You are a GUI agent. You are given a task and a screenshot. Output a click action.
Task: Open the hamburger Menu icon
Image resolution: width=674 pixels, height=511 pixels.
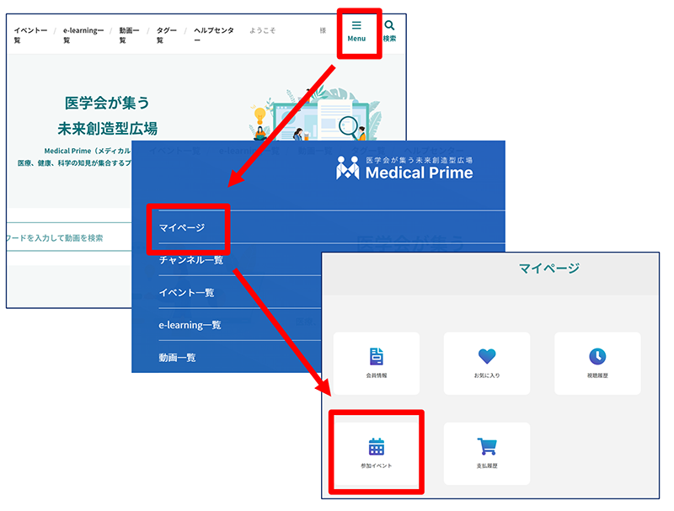356,31
